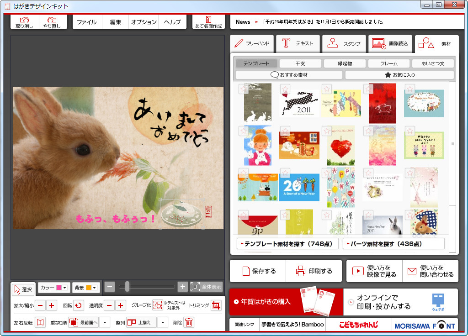Click the 保存する save button

258,271
